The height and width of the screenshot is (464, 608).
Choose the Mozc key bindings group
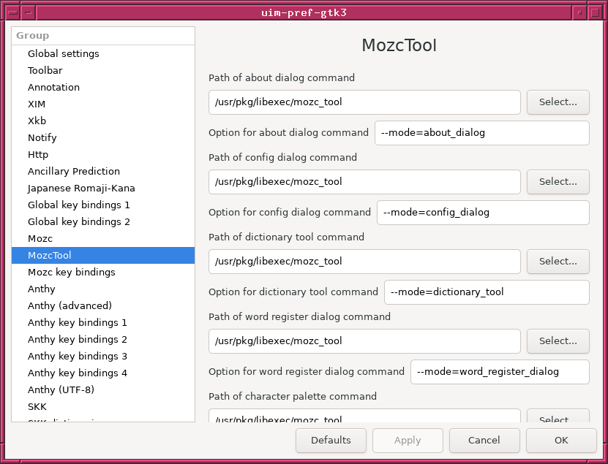pos(72,272)
